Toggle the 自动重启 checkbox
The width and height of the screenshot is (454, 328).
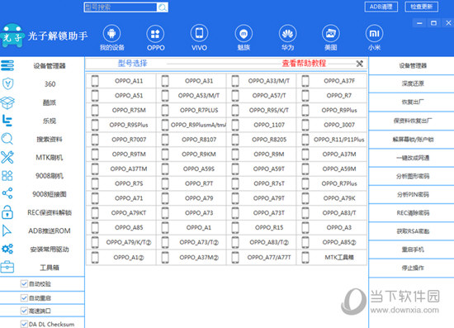(x=24, y=297)
